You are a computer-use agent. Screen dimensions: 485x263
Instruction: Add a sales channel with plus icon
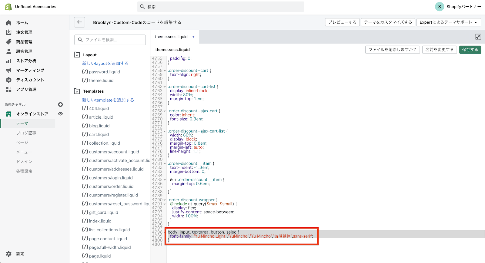point(60,104)
